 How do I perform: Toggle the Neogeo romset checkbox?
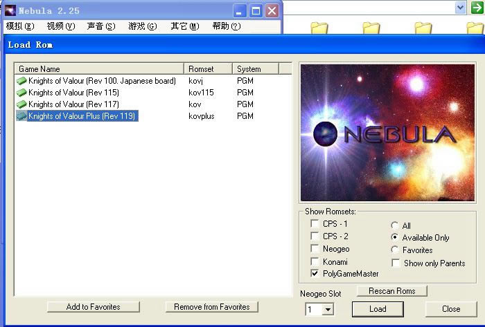tap(316, 249)
